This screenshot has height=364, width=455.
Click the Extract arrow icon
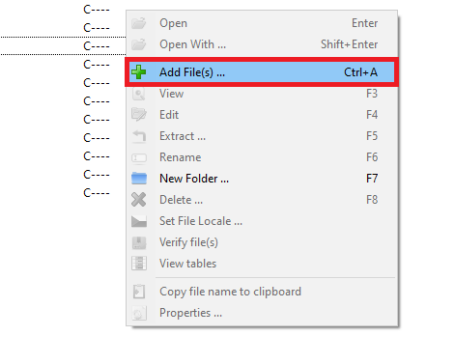click(139, 136)
